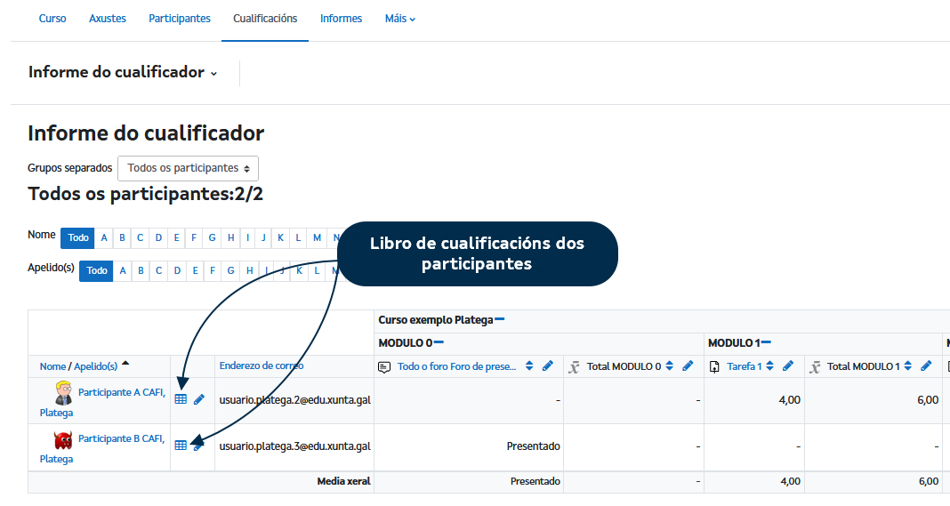Viewport: 950px width, 506px height.
Task: Open Participante A CAFI, Platega profile link
Action: click(103, 402)
